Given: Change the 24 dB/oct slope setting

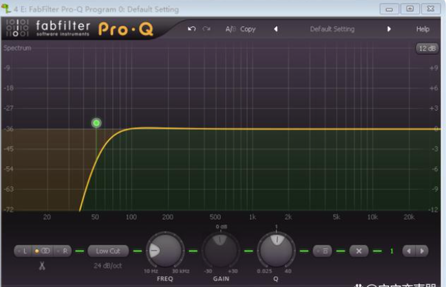Looking at the screenshot, I should click(108, 266).
